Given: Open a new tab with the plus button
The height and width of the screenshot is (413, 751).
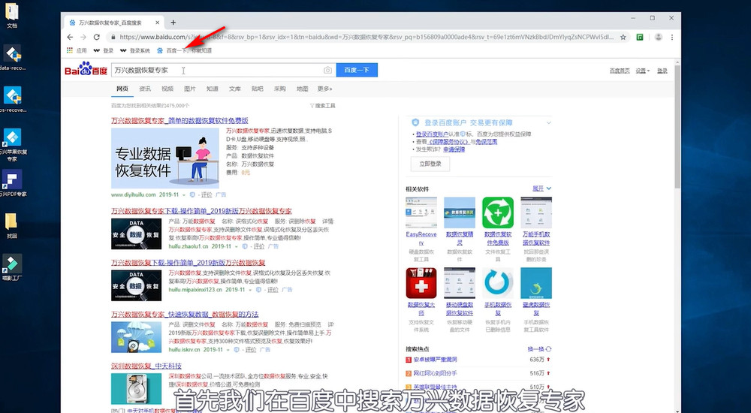Looking at the screenshot, I should pyautogui.click(x=173, y=23).
